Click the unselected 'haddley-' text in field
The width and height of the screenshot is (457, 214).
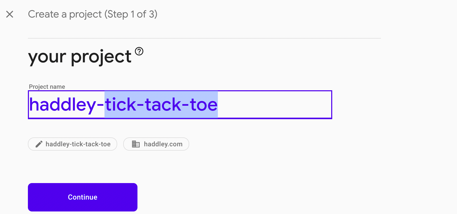pyautogui.click(x=66, y=104)
